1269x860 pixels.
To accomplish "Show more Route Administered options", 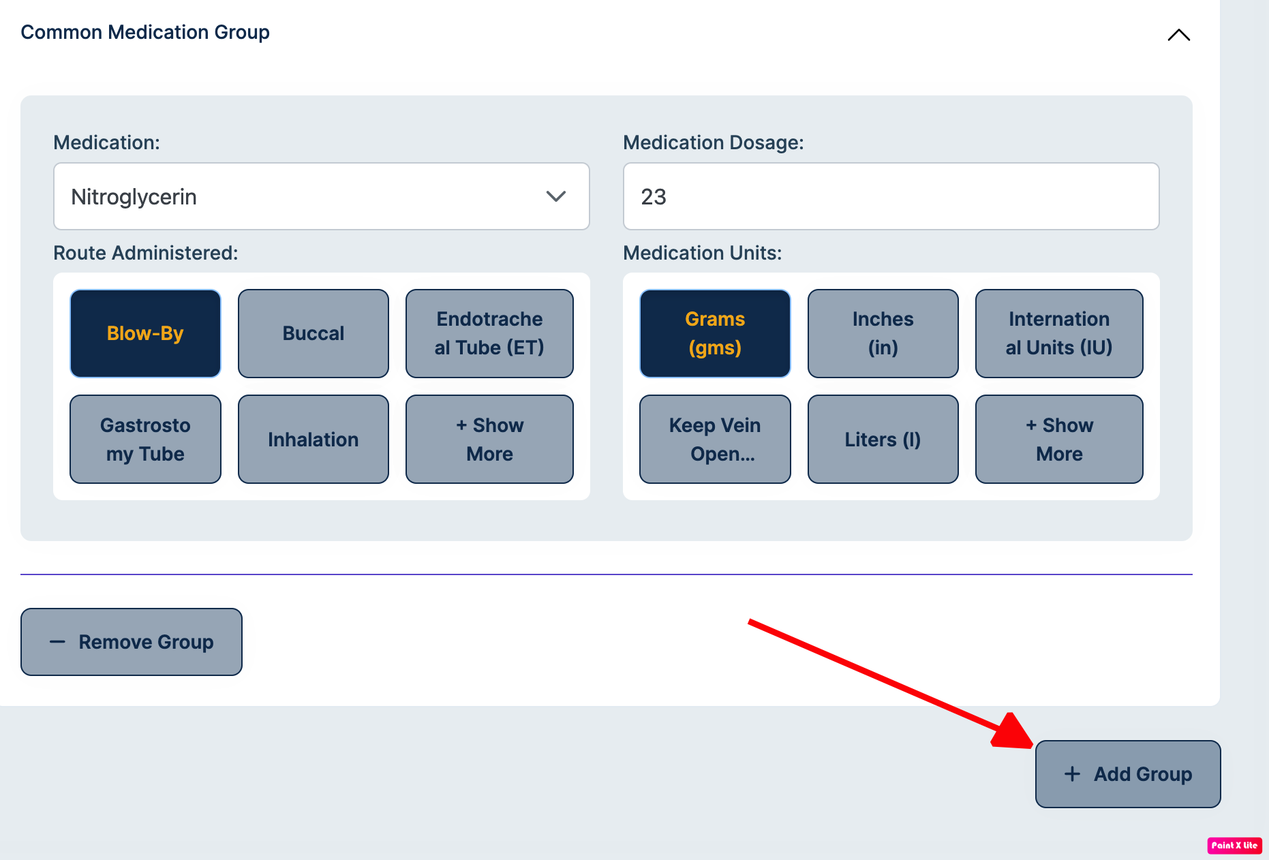I will [x=489, y=439].
